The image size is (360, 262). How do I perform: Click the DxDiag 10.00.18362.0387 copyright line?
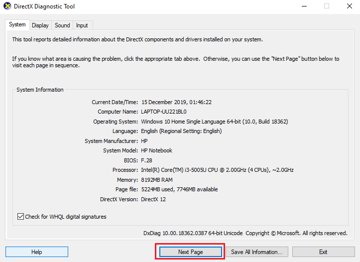(x=245, y=233)
